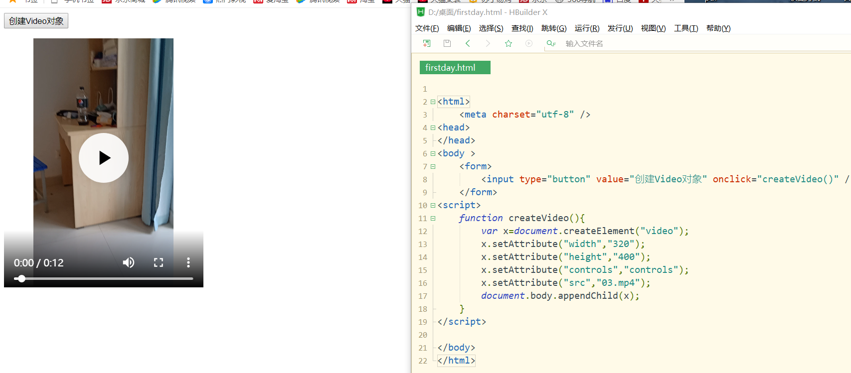Click the "width","320" setAttribute line
The image size is (851, 373).
tap(563, 244)
